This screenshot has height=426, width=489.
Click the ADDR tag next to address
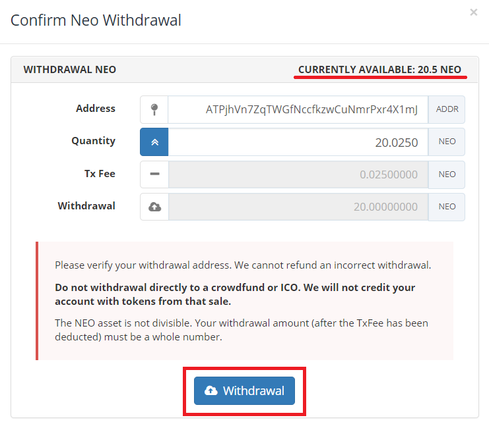[447, 110]
